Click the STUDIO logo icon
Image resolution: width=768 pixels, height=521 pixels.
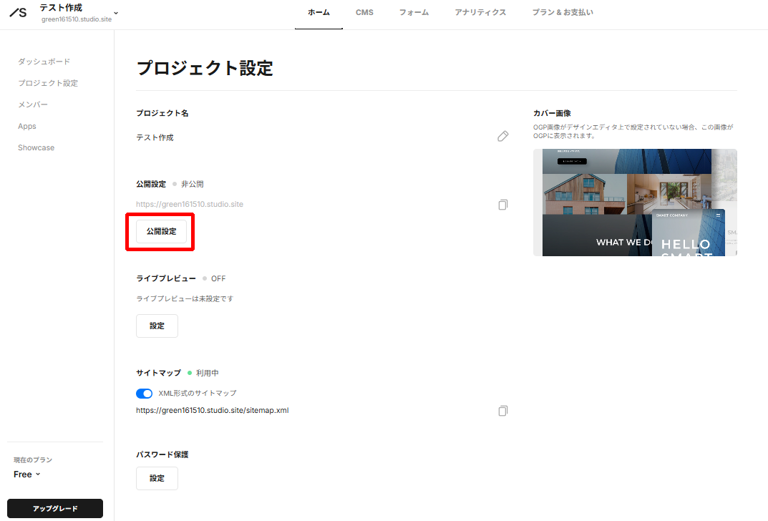point(17,12)
